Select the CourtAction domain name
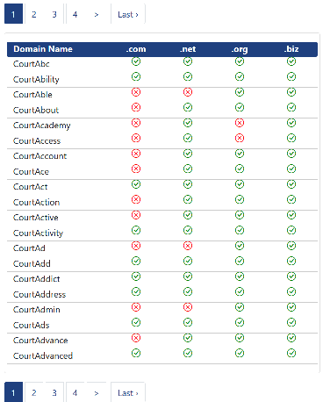Image resolution: width=323 pixels, height=402 pixels. tap(37, 202)
